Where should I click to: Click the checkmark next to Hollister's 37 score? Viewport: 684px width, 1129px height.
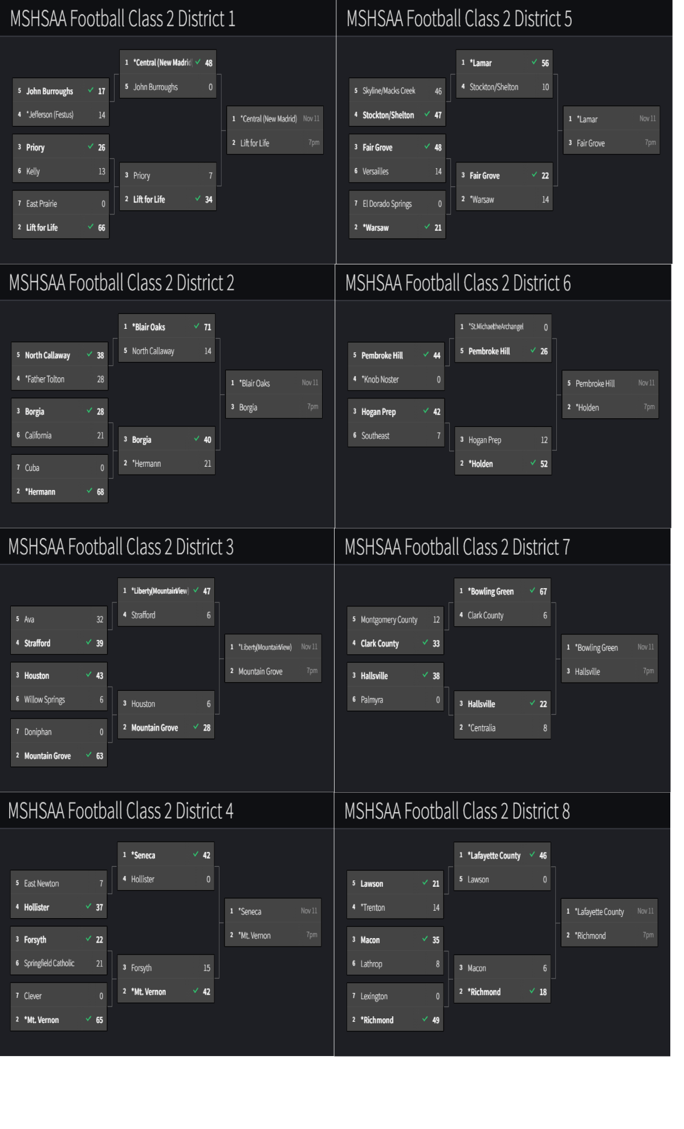click(88, 906)
